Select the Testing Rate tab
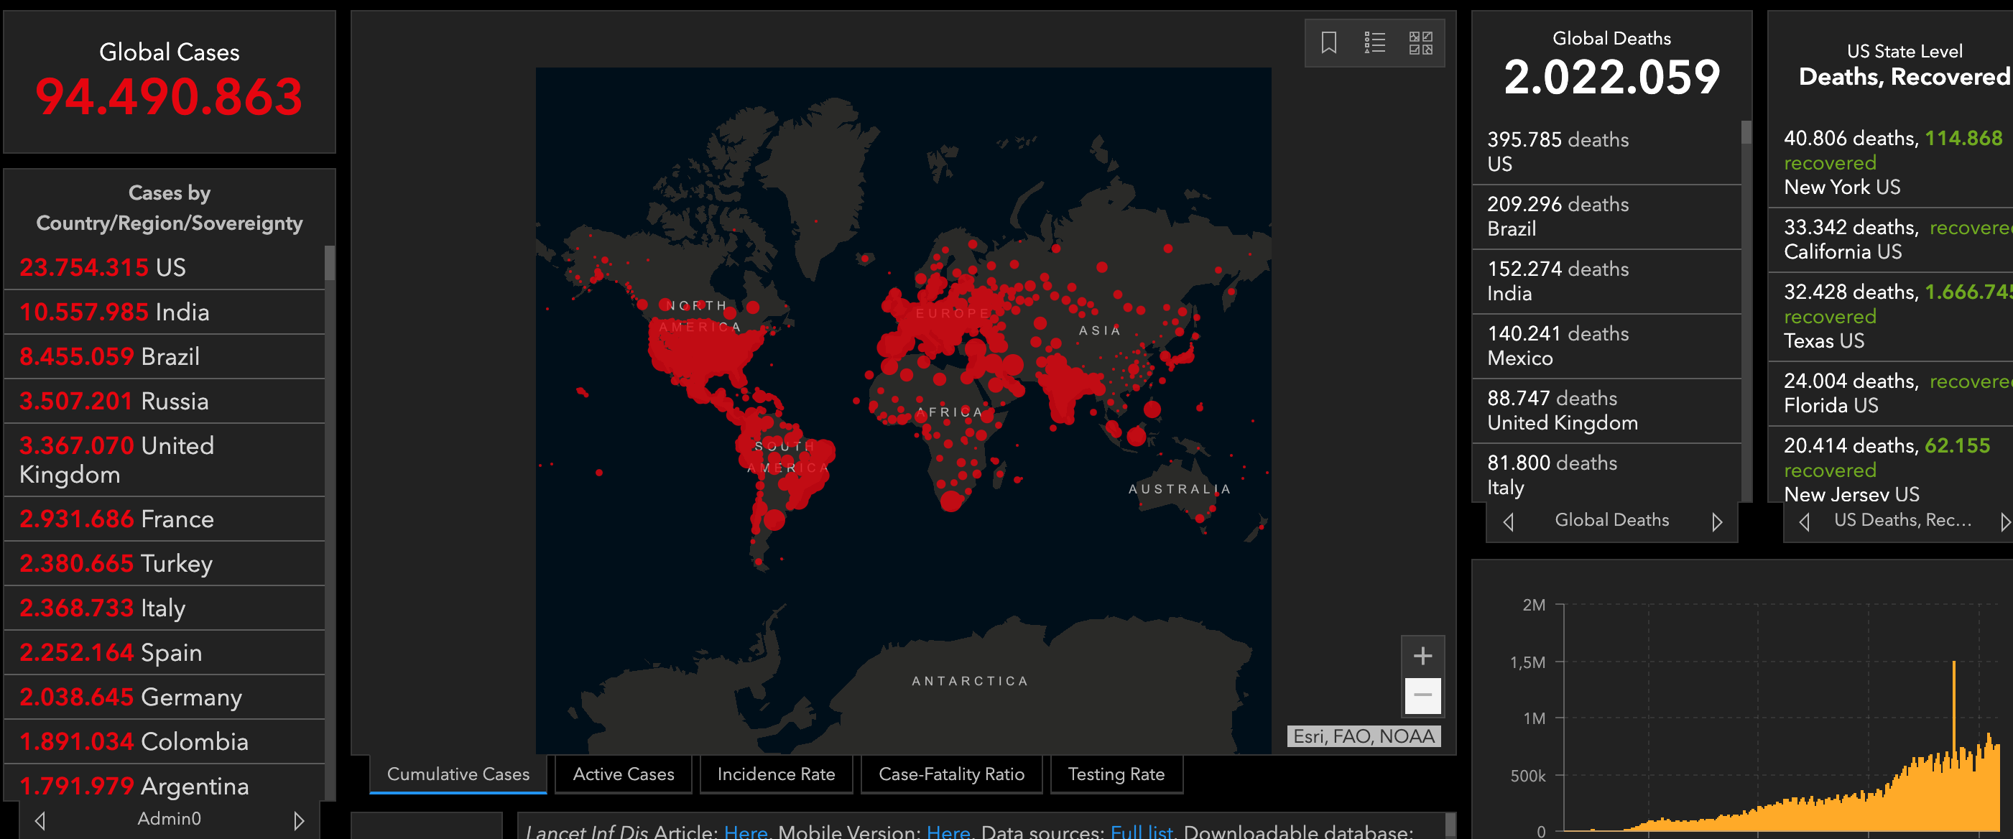 [1115, 774]
